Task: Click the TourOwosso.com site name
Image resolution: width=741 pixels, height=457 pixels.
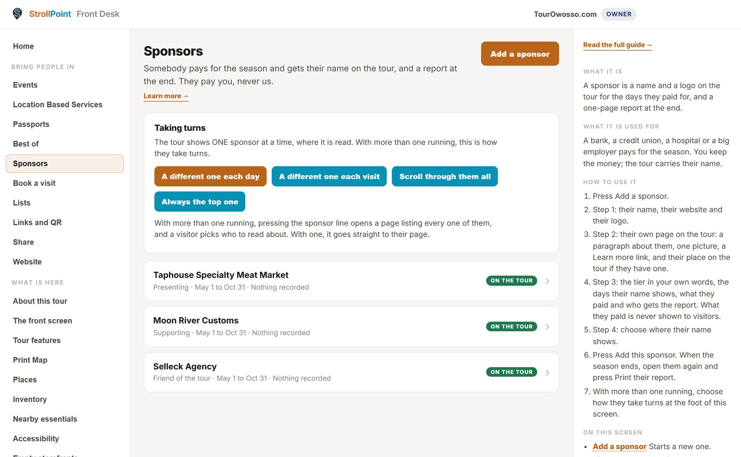Action: [x=565, y=14]
